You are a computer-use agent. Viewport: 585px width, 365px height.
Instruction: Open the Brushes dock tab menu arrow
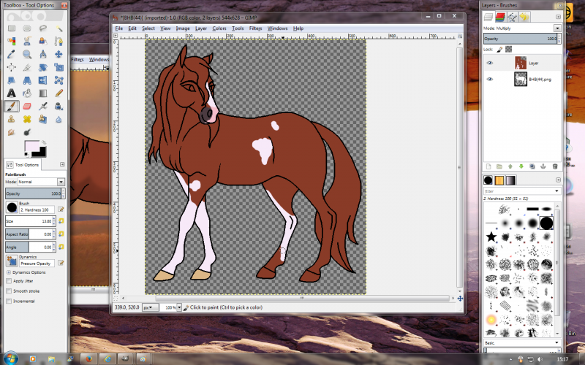(558, 180)
